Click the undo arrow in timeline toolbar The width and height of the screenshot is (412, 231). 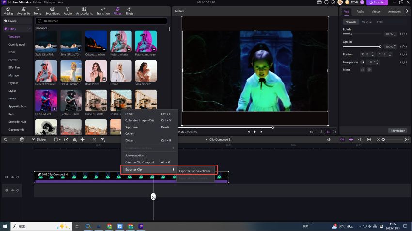tap(5, 139)
